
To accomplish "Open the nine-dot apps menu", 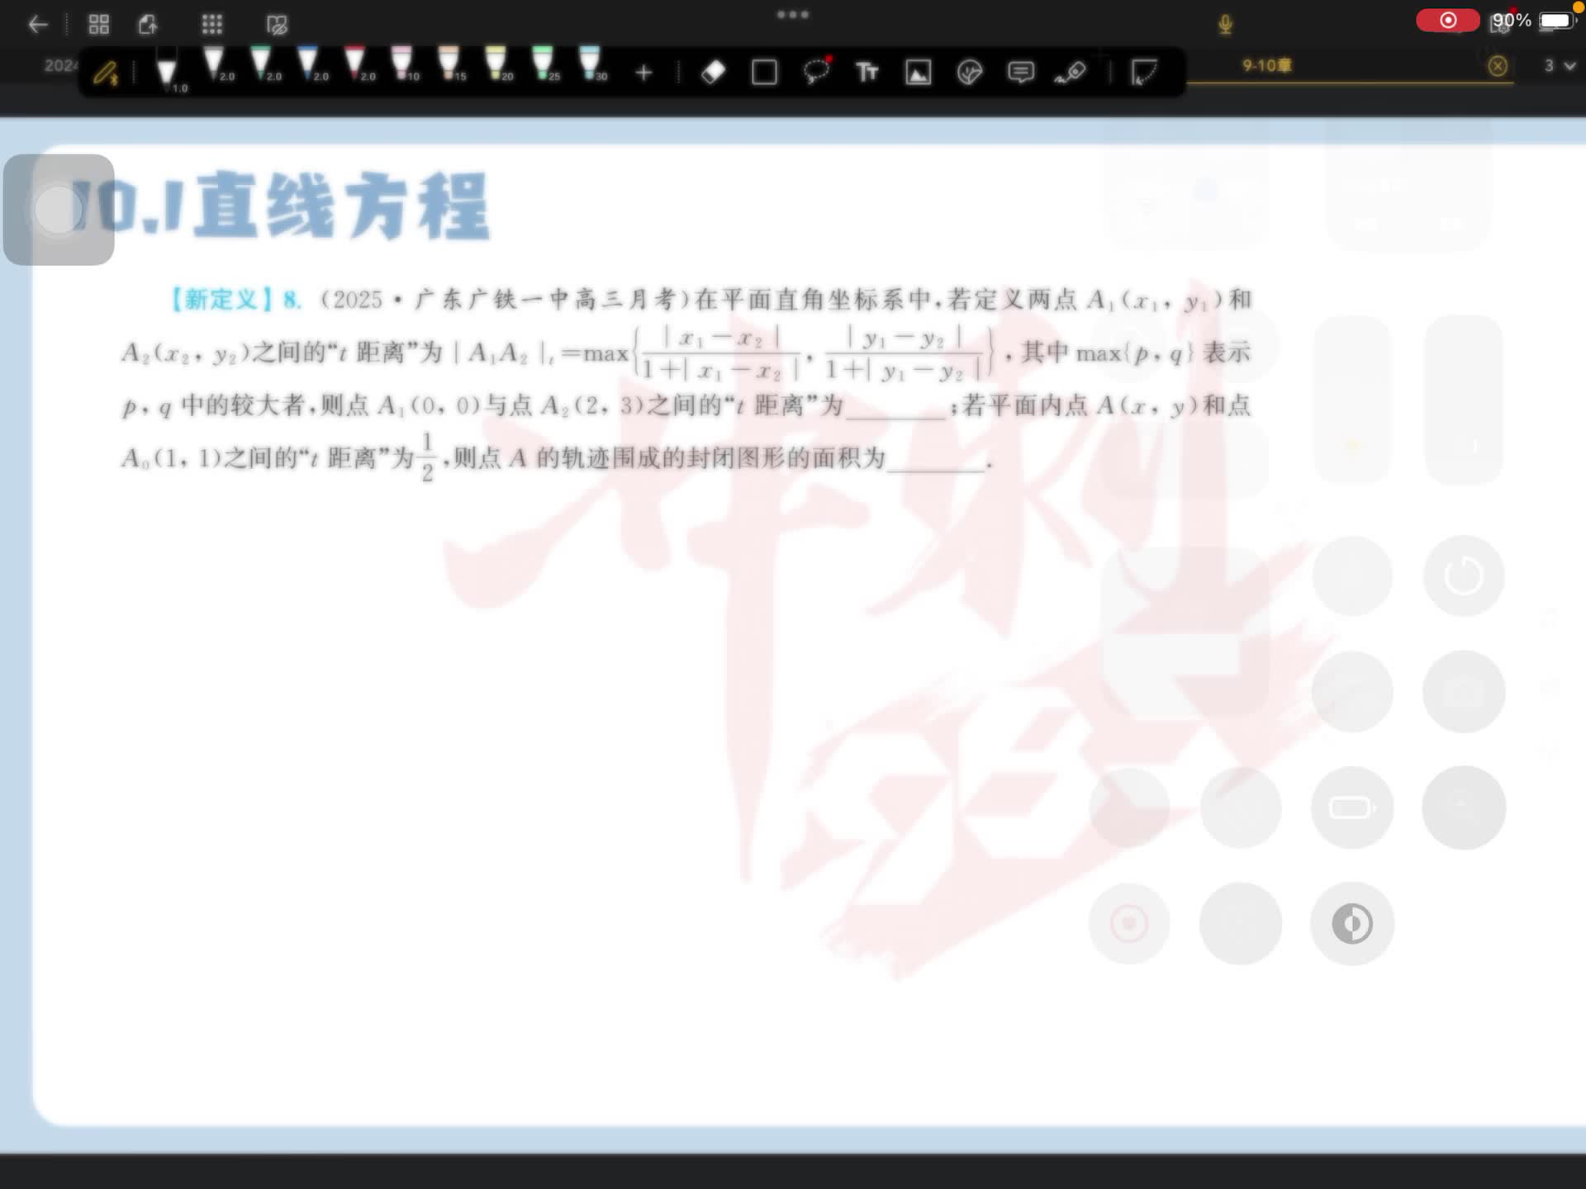I will pyautogui.click(x=212, y=24).
